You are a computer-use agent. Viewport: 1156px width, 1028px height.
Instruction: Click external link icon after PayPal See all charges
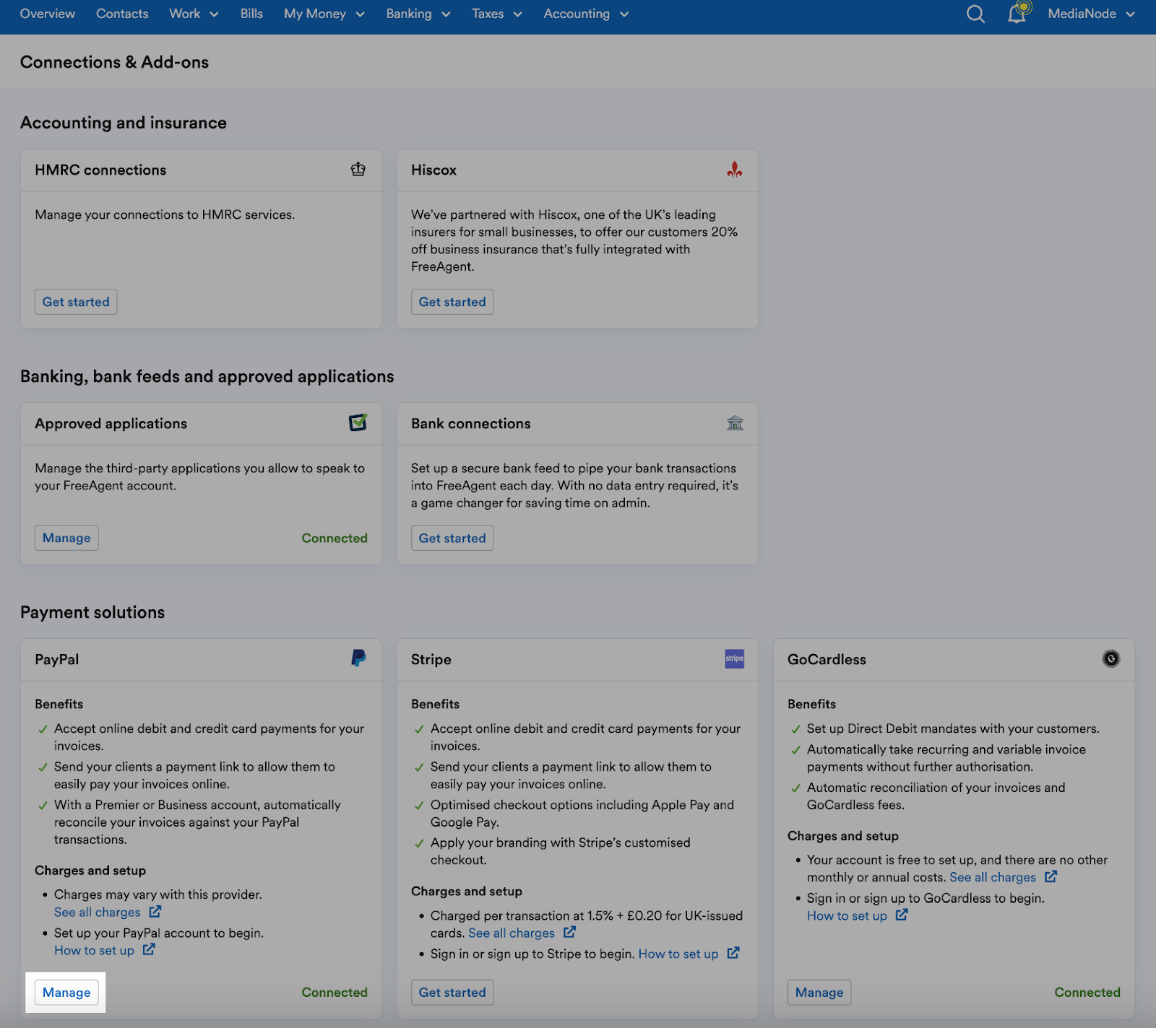pos(155,912)
